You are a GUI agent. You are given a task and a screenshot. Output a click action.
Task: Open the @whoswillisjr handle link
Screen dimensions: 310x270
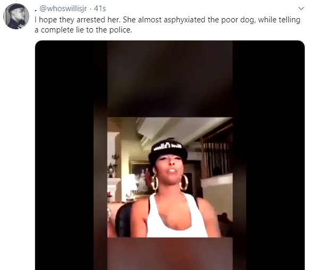(63, 9)
